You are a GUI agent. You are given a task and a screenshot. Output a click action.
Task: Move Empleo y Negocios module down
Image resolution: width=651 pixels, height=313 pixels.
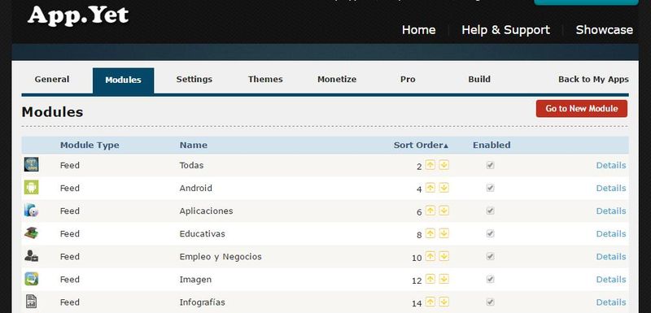(444, 256)
